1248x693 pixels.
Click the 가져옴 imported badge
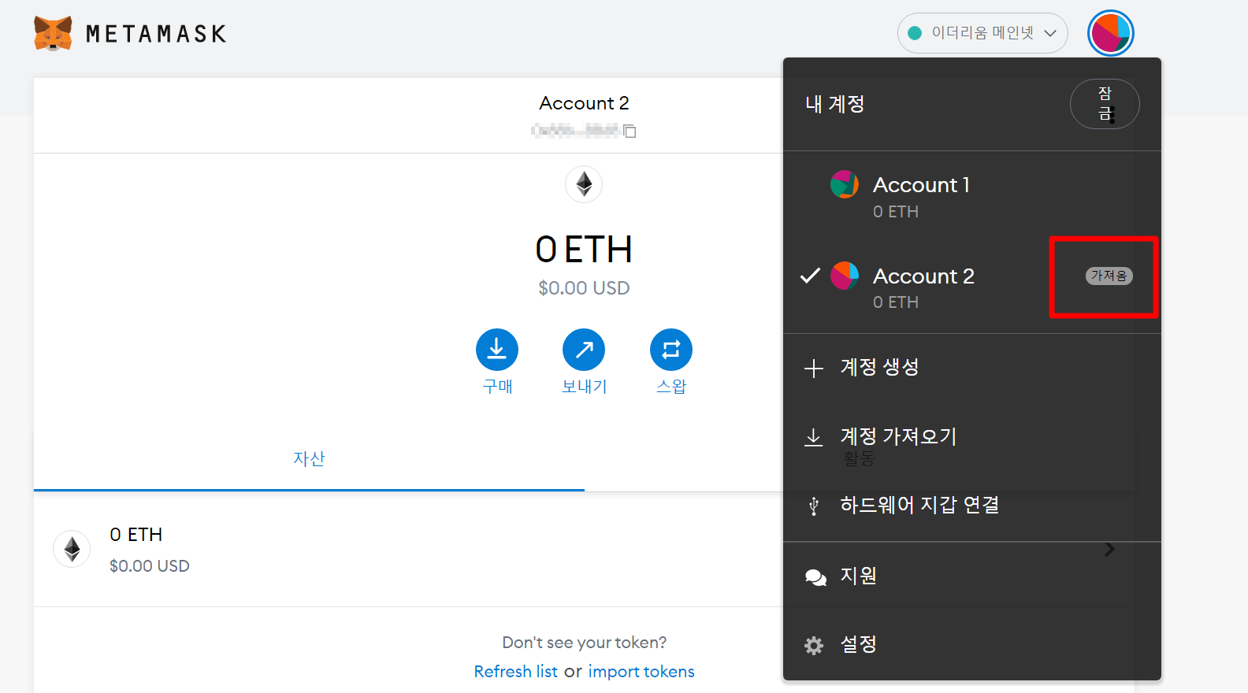tap(1109, 276)
